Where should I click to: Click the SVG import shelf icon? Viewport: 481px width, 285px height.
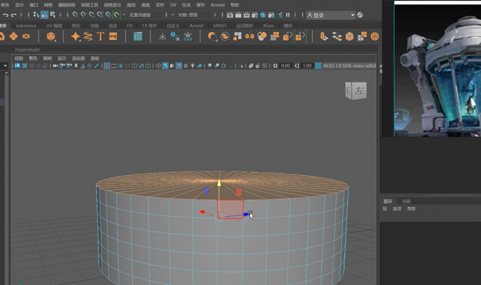(x=113, y=37)
